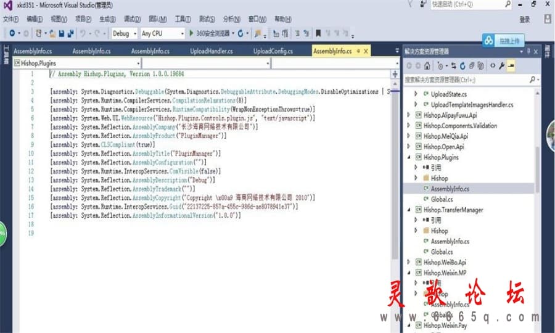Click the Comment Out Selection icon
The image size is (555, 333).
click(x=297, y=34)
